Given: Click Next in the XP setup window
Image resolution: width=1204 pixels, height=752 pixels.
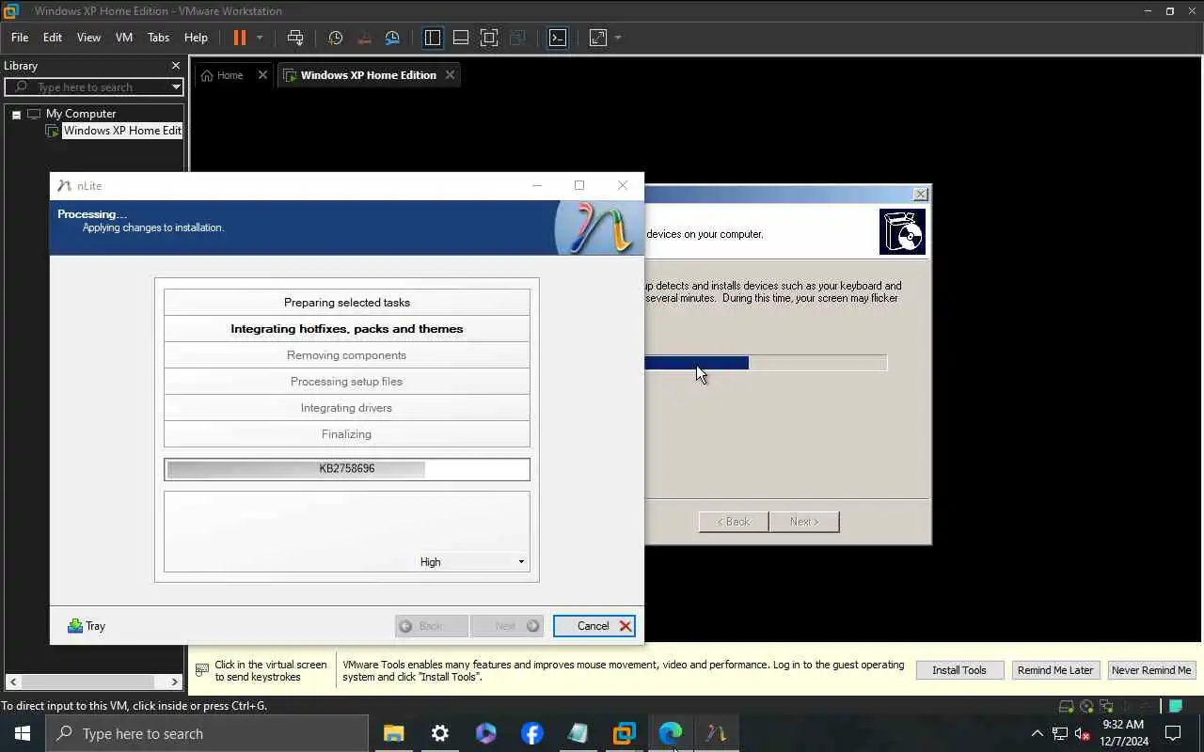Looking at the screenshot, I should click(804, 522).
